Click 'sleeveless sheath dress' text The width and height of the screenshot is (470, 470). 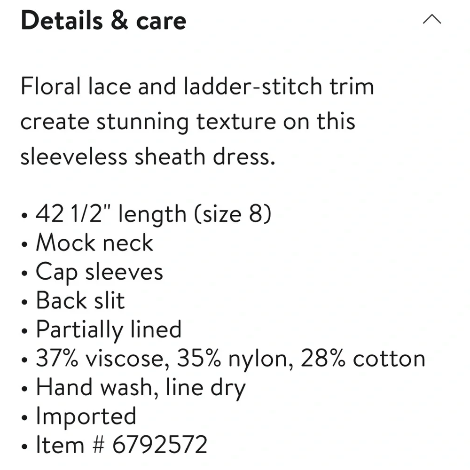[x=147, y=156]
